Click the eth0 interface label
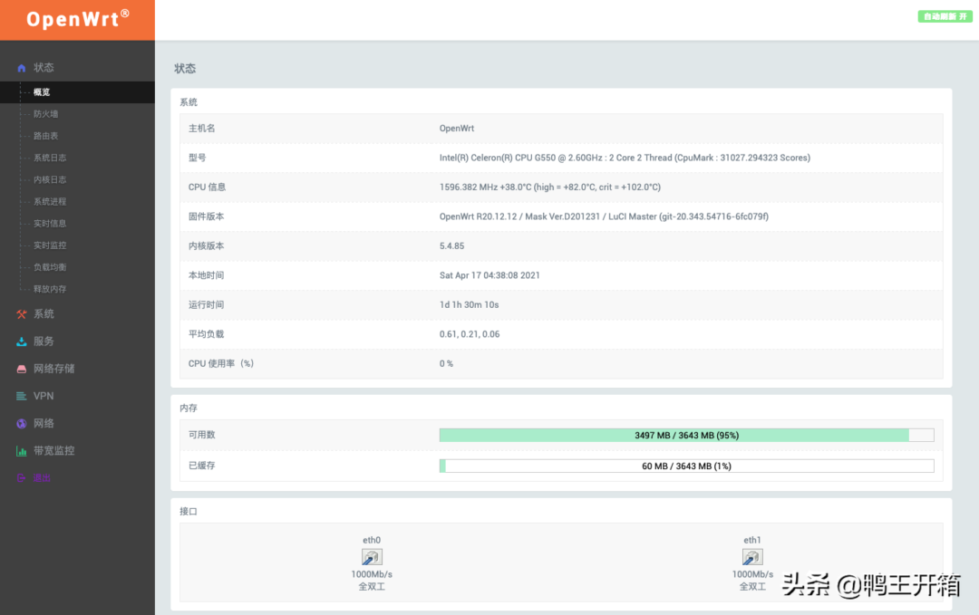979x615 pixels. (x=372, y=540)
